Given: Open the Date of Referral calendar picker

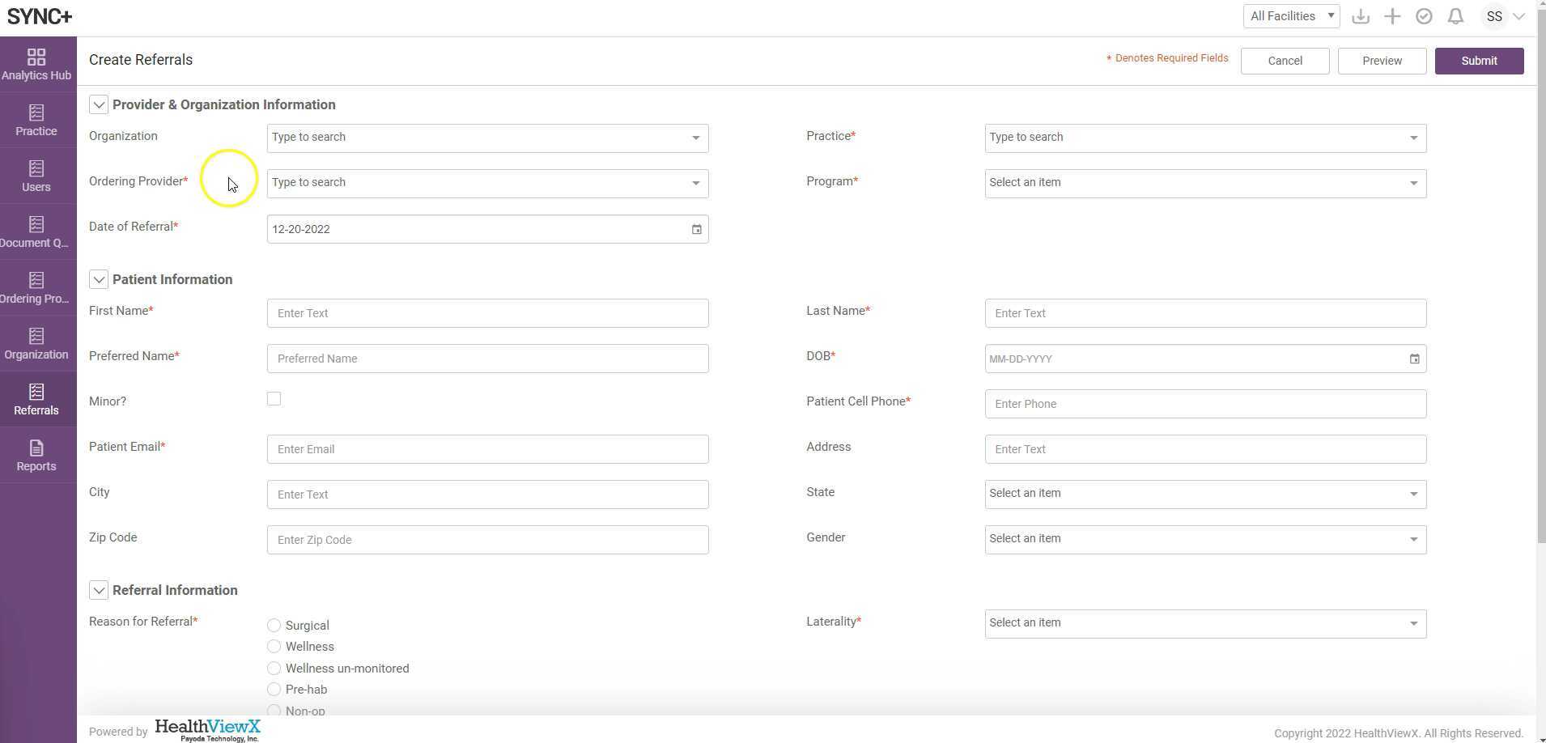Looking at the screenshot, I should click(x=696, y=230).
